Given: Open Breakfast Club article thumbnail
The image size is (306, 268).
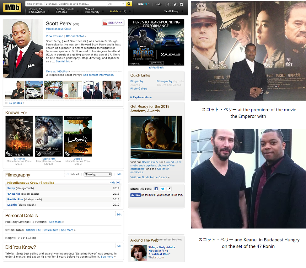Looking at the screenshot, I should (x=138, y=253).
